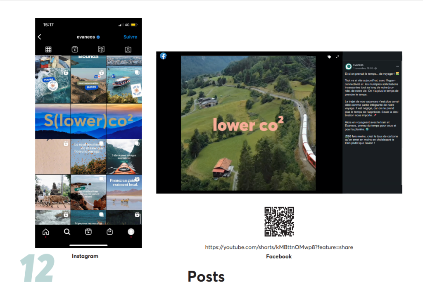Open the '5 idées pour voyager' kayak post
This screenshot has height=299, width=423.
pyautogui.click(x=124, y=157)
